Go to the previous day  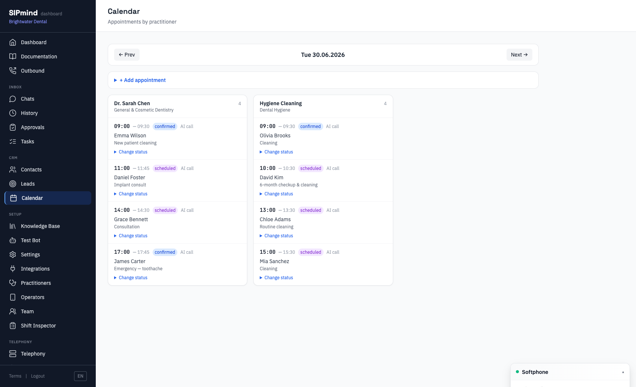click(127, 55)
